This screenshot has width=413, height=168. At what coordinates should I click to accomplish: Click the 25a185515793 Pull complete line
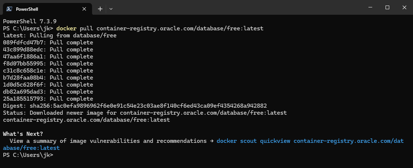48,99
